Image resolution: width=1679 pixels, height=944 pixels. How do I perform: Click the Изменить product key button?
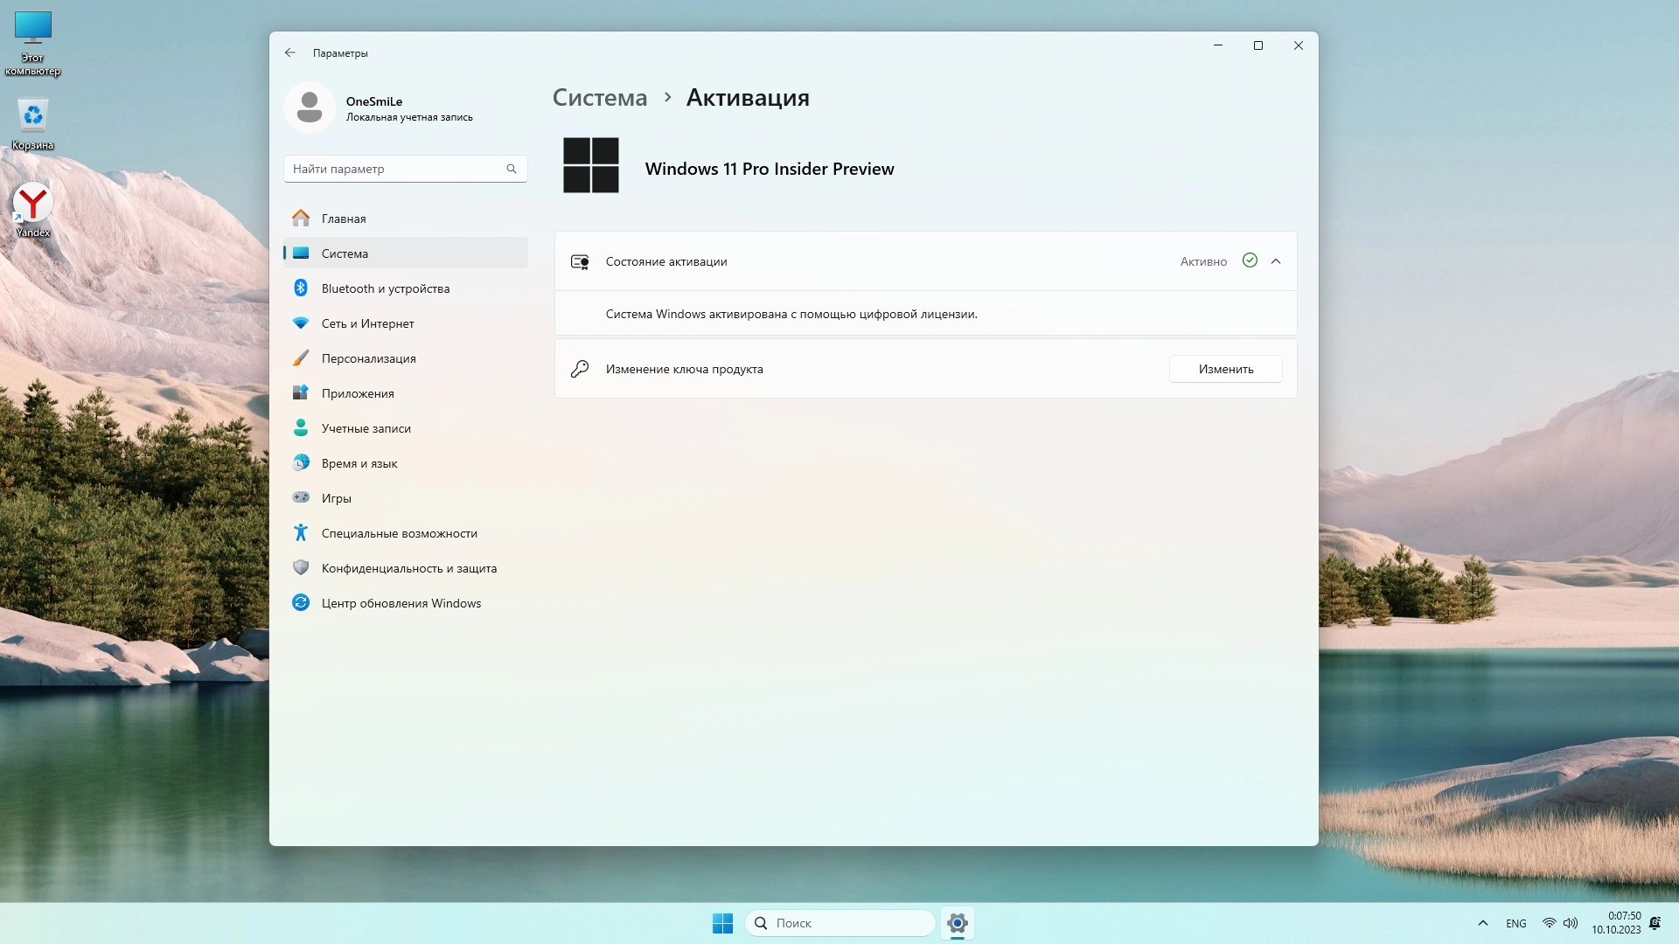coord(1225,369)
